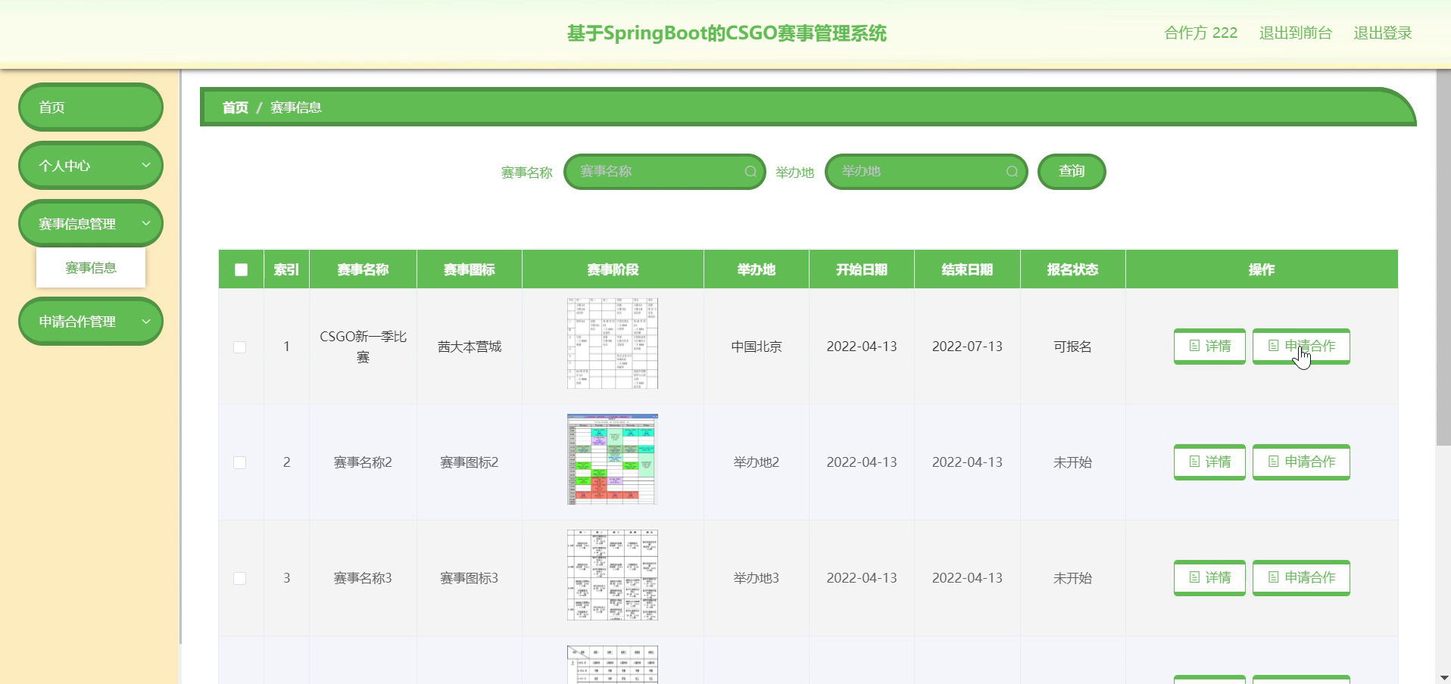
Task: Click document icon on row 1 详情 button
Action: (1194, 346)
